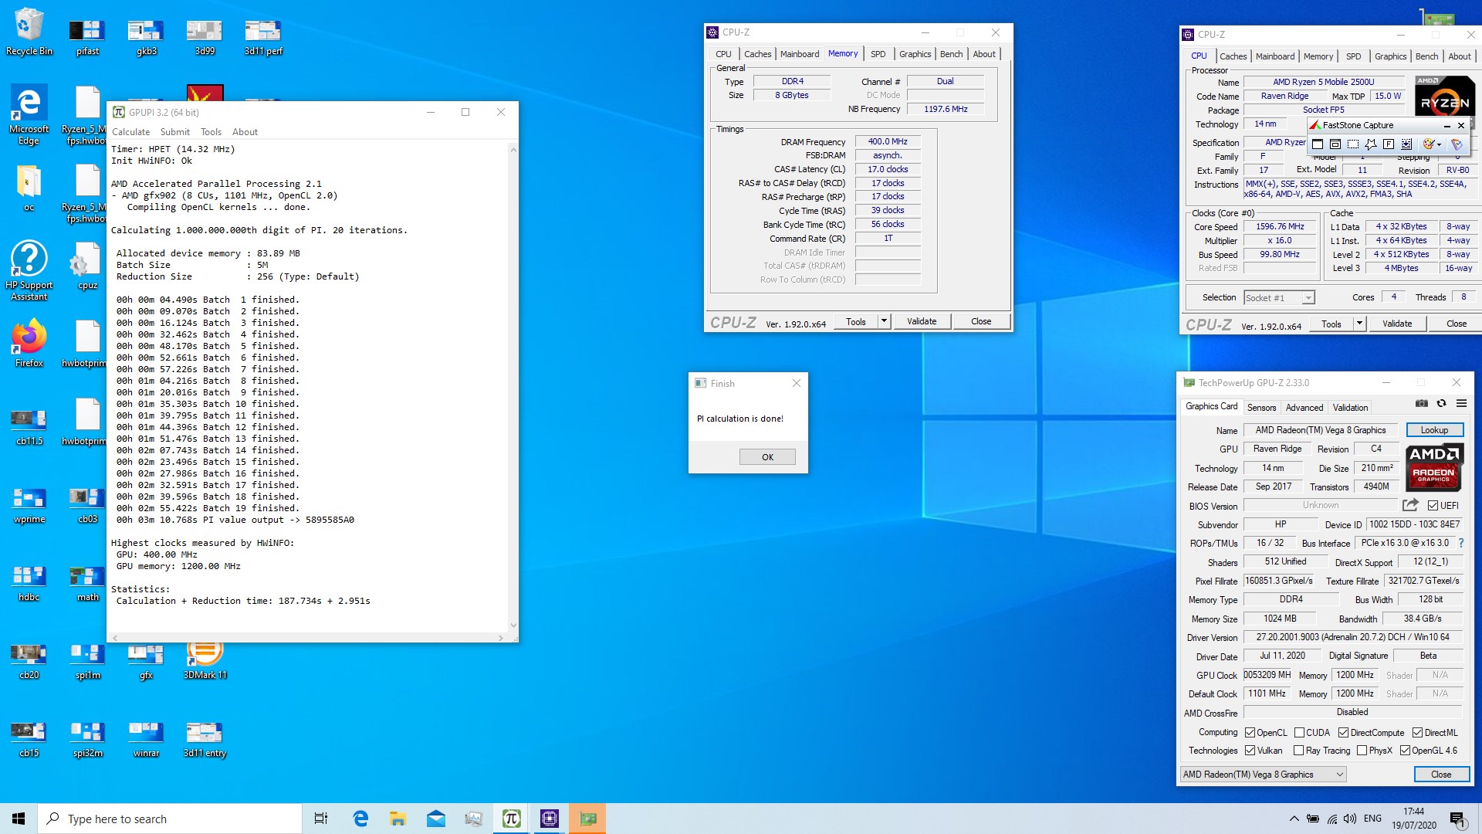Toggle the UEFI checkbox in GPU-Z
Viewport: 1482px width, 834px height.
pos(1433,506)
